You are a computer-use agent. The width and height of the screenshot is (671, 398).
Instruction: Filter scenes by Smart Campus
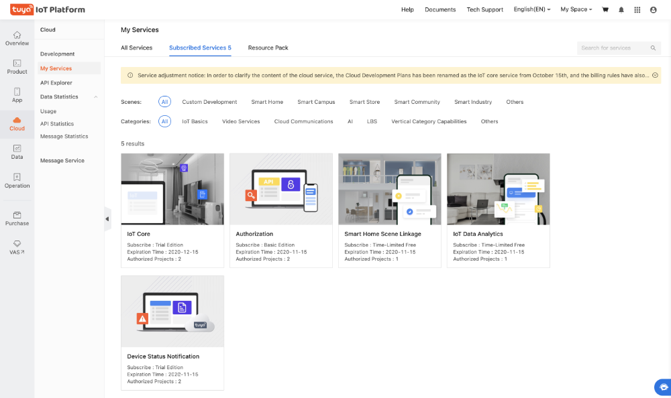tap(316, 102)
